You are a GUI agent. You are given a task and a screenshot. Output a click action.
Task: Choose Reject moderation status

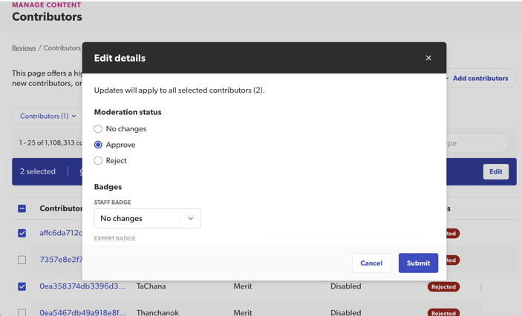[x=98, y=161]
